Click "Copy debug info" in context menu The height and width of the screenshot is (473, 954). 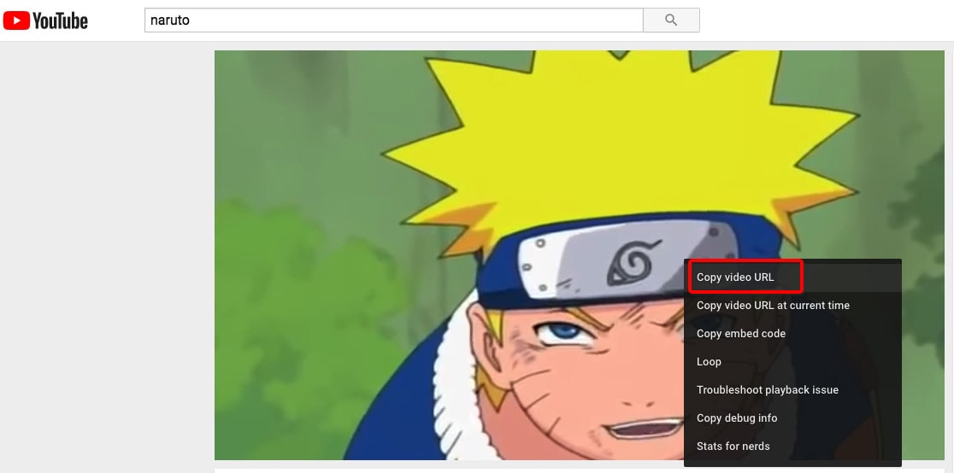point(736,418)
